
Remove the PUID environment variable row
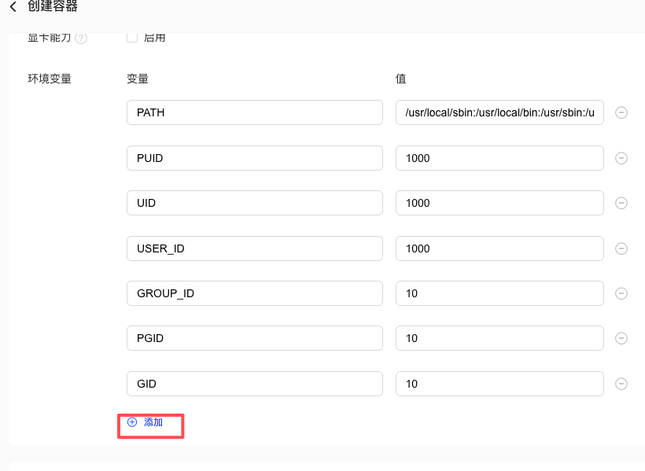pos(621,158)
